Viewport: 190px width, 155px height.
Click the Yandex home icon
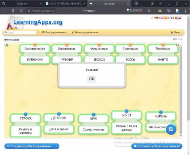tap(13, 11)
